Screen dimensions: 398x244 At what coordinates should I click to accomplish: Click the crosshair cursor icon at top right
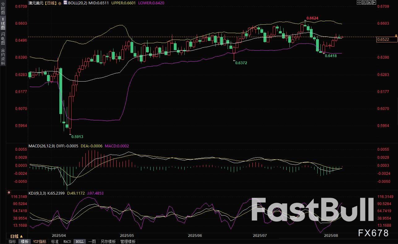[359, 2]
